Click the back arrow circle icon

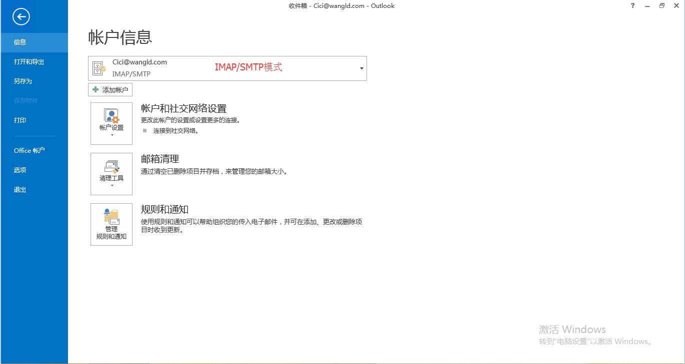pyautogui.click(x=21, y=16)
